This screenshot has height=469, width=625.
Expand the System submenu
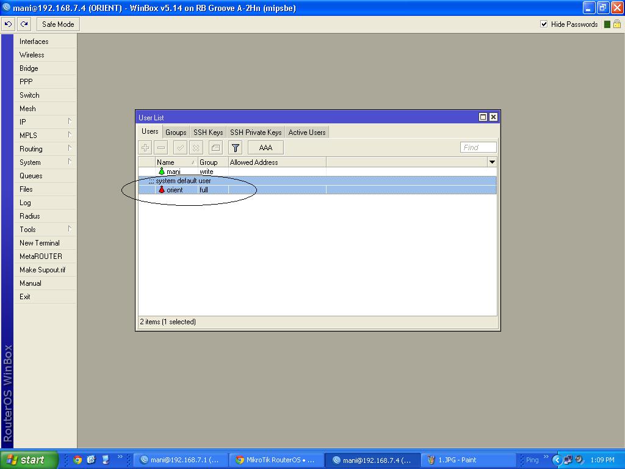tap(45, 162)
